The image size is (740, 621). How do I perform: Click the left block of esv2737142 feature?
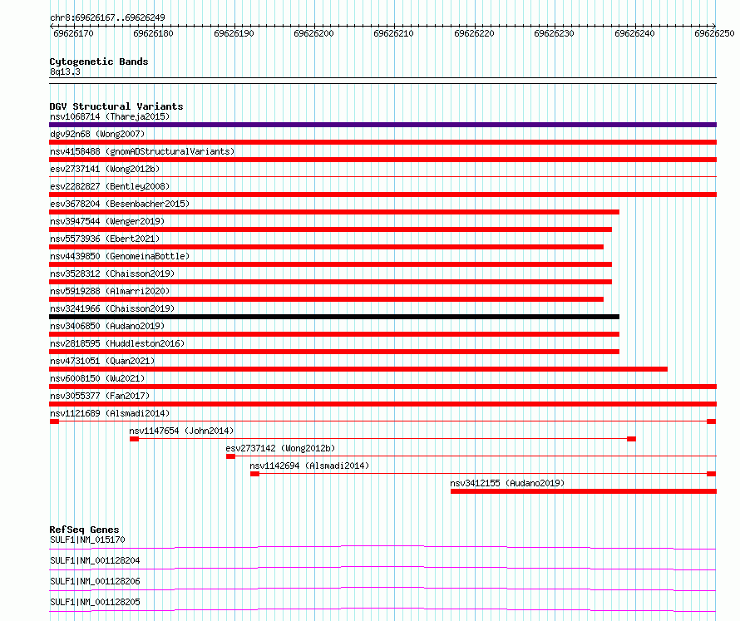pyautogui.click(x=230, y=456)
